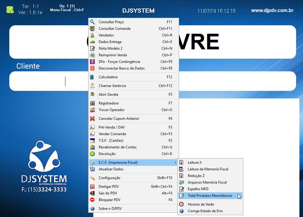Screen dimensions: 303x217
Task: Click the magnifier icon beside Consultar Preço
Action: click(92, 22)
